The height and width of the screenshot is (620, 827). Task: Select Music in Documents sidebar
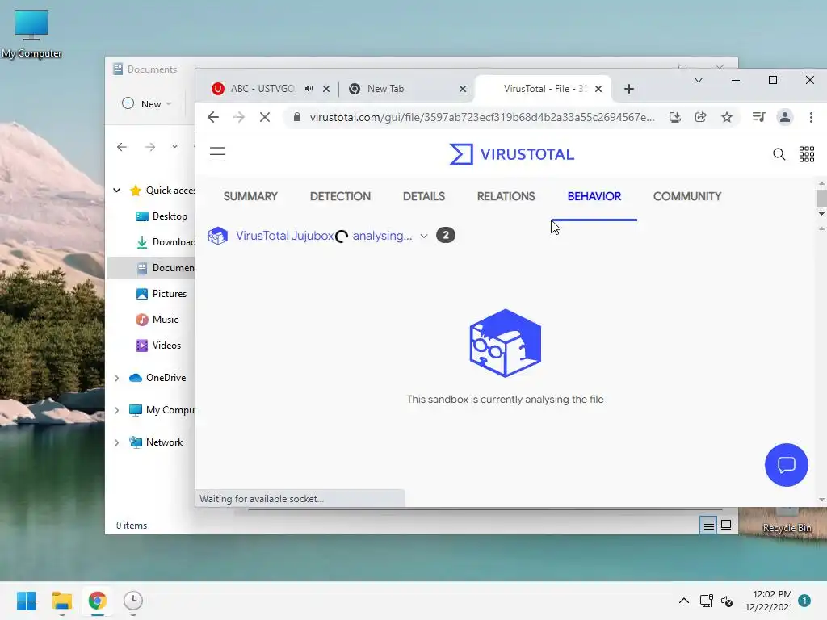[x=157, y=320]
